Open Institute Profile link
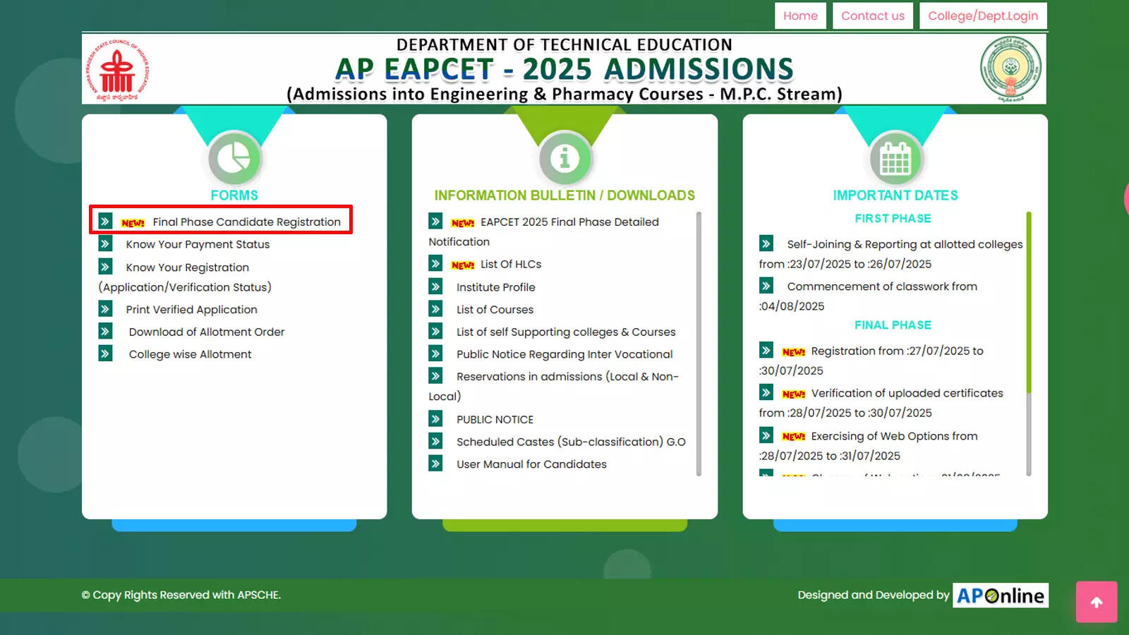 pos(495,287)
